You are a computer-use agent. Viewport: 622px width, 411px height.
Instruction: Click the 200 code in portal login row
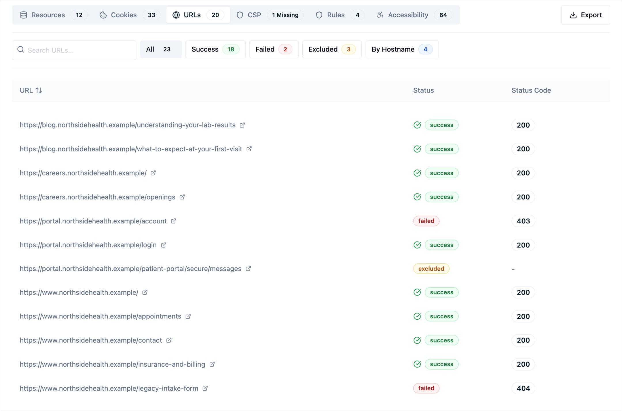[x=523, y=245]
